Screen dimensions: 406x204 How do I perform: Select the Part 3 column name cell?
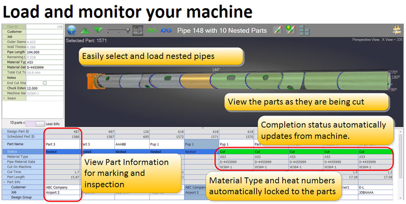point(62,144)
